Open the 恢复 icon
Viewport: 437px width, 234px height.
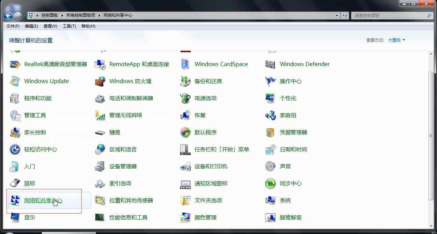[x=185, y=115]
